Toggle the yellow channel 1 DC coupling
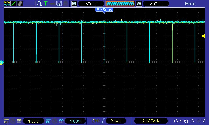The width and height of the screenshot is (209, 125). pos(6,121)
